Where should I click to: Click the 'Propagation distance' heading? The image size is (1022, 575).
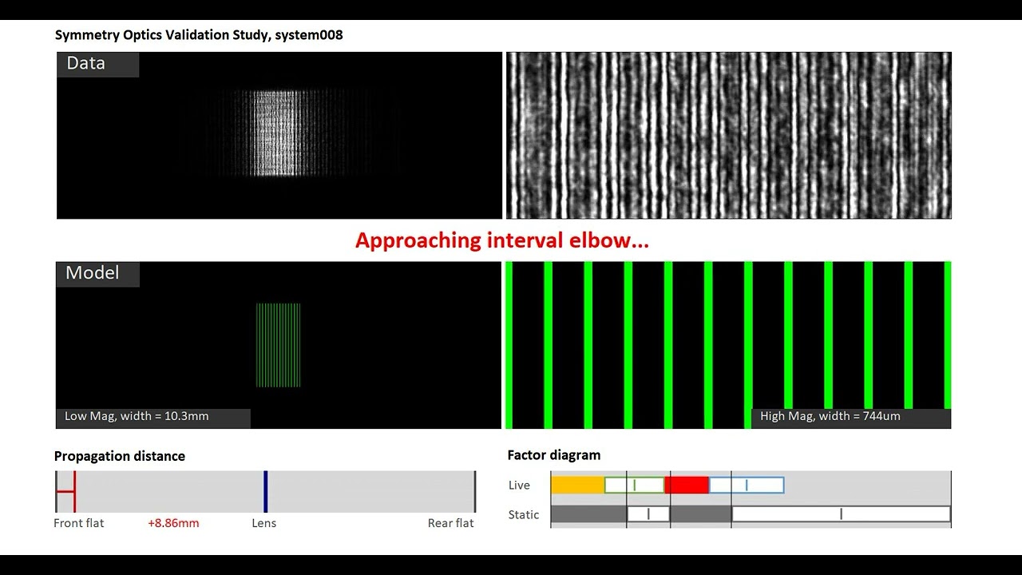click(x=120, y=456)
